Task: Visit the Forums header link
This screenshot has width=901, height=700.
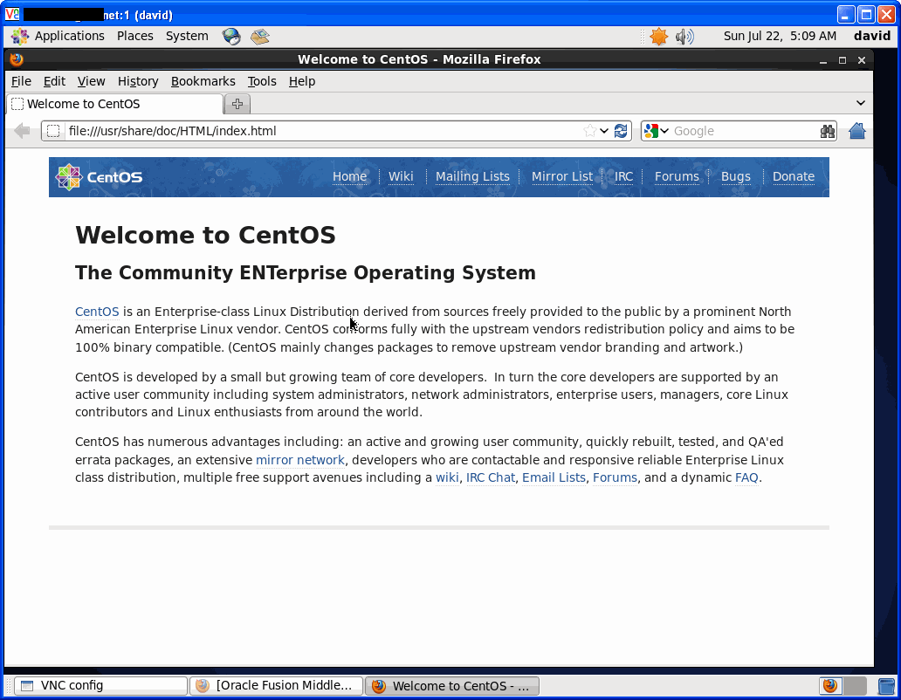Action: (x=677, y=177)
